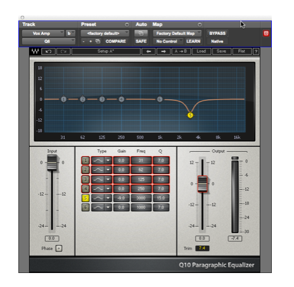Open the insert position 'b' dropdown
Viewport: 294px width, 287px height.
(x=70, y=33)
